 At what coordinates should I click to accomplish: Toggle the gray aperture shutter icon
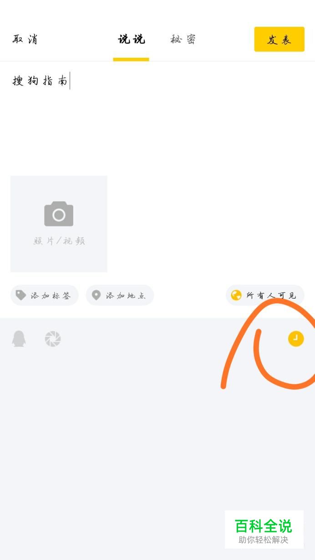(x=53, y=339)
